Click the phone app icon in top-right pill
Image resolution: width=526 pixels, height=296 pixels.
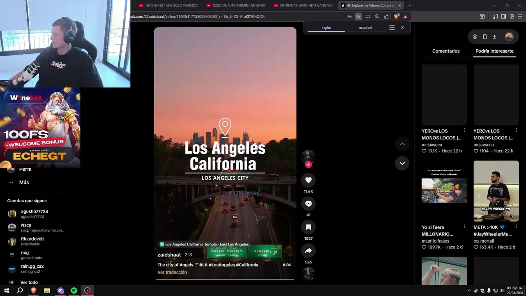pyautogui.click(x=485, y=37)
